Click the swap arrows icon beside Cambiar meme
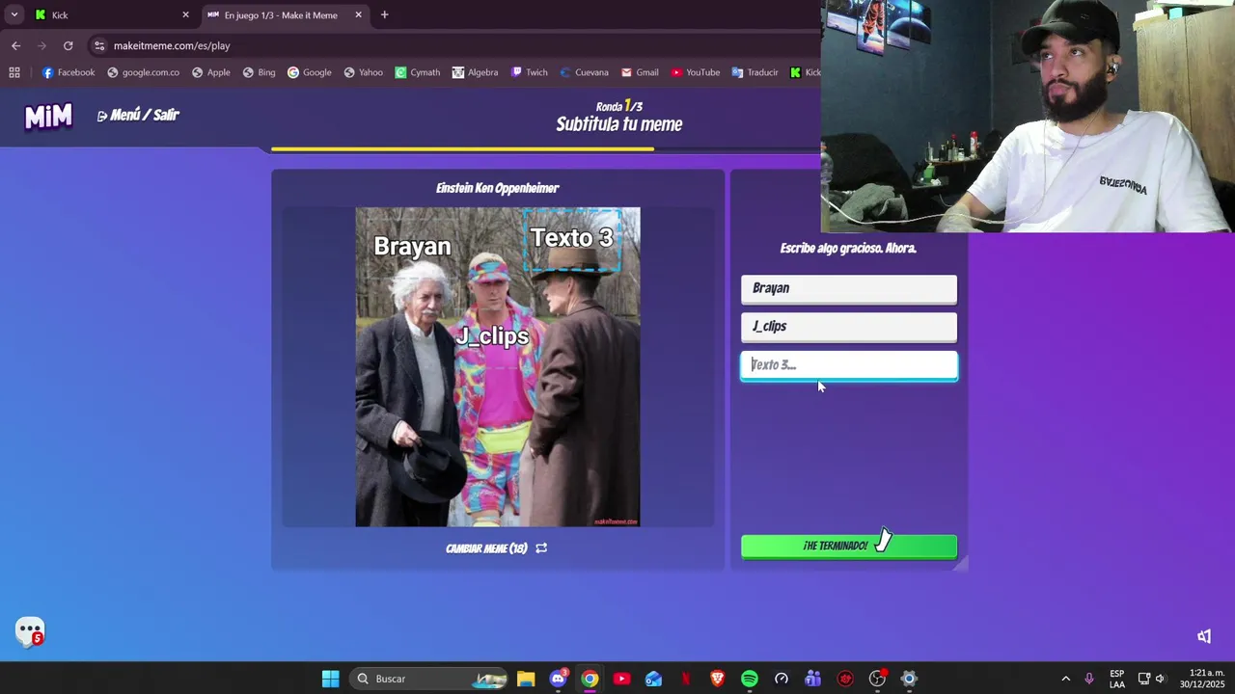Viewport: 1235px width, 694px height. coord(541,547)
